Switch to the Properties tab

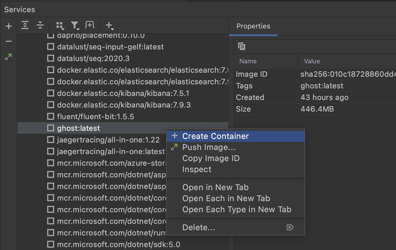point(253,26)
